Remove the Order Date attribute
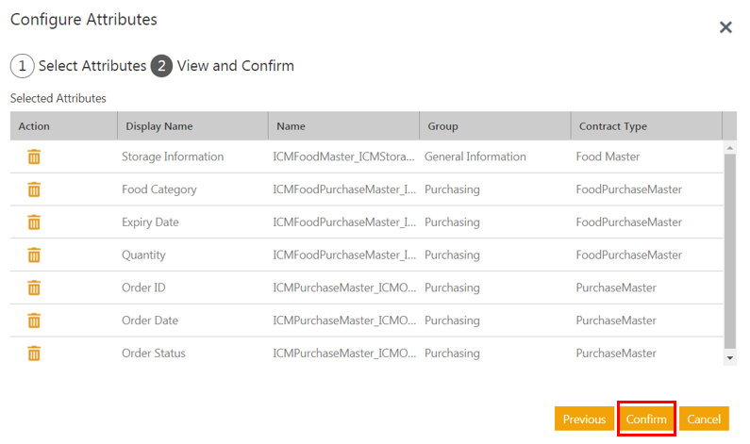750x444 pixels. (34, 321)
